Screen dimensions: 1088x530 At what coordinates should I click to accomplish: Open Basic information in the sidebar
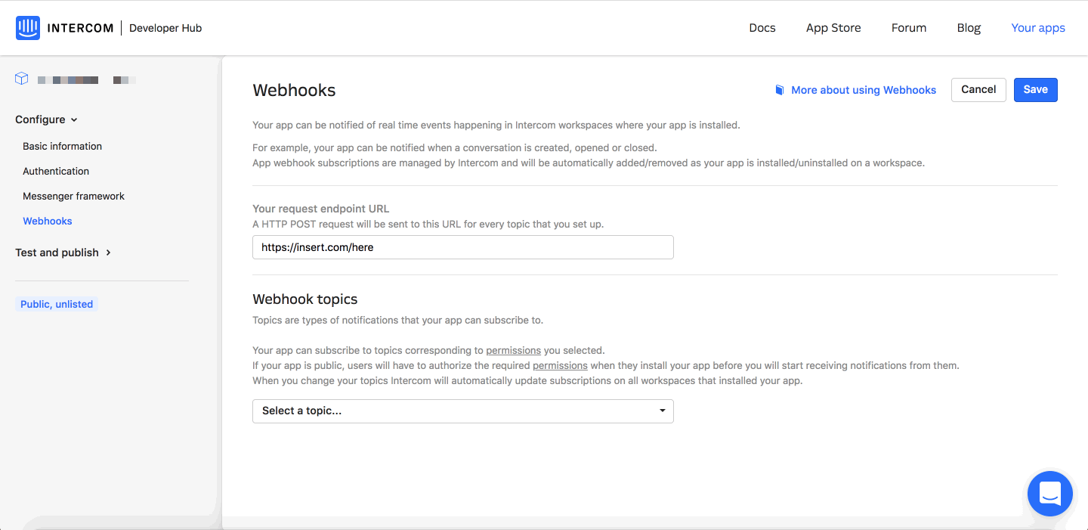coord(62,146)
